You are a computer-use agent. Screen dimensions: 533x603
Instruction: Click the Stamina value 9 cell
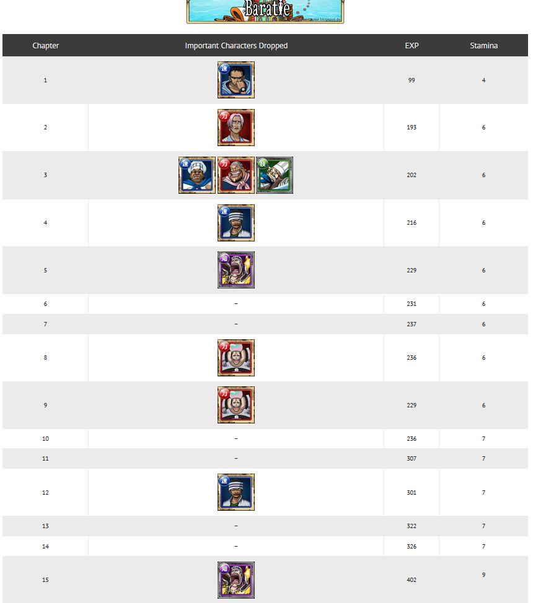pyautogui.click(x=483, y=575)
